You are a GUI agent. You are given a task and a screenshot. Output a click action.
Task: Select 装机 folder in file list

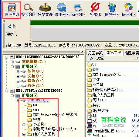pyautogui.click(x=96, y=105)
